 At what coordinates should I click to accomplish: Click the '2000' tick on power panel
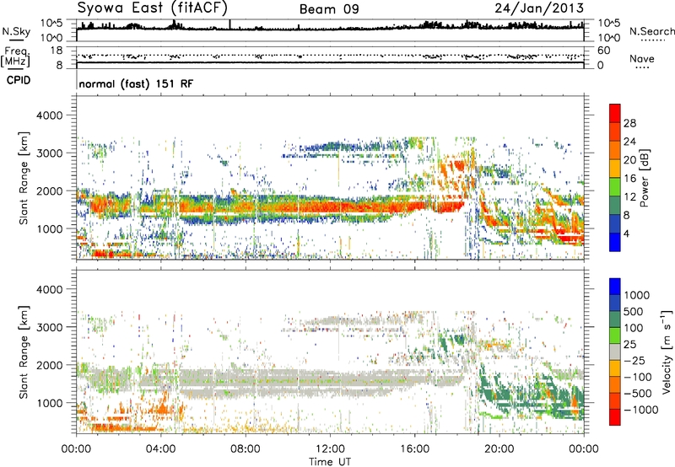pos(50,191)
